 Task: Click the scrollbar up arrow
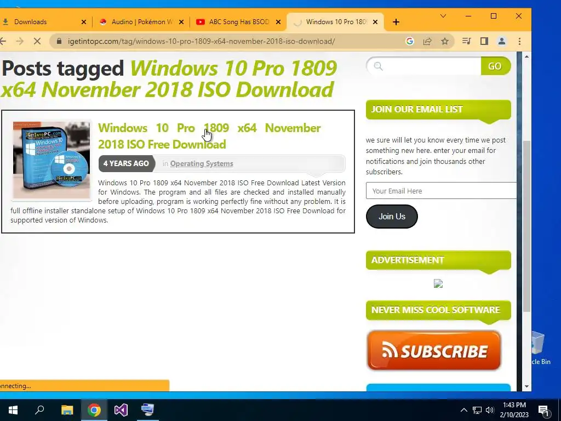coord(526,56)
